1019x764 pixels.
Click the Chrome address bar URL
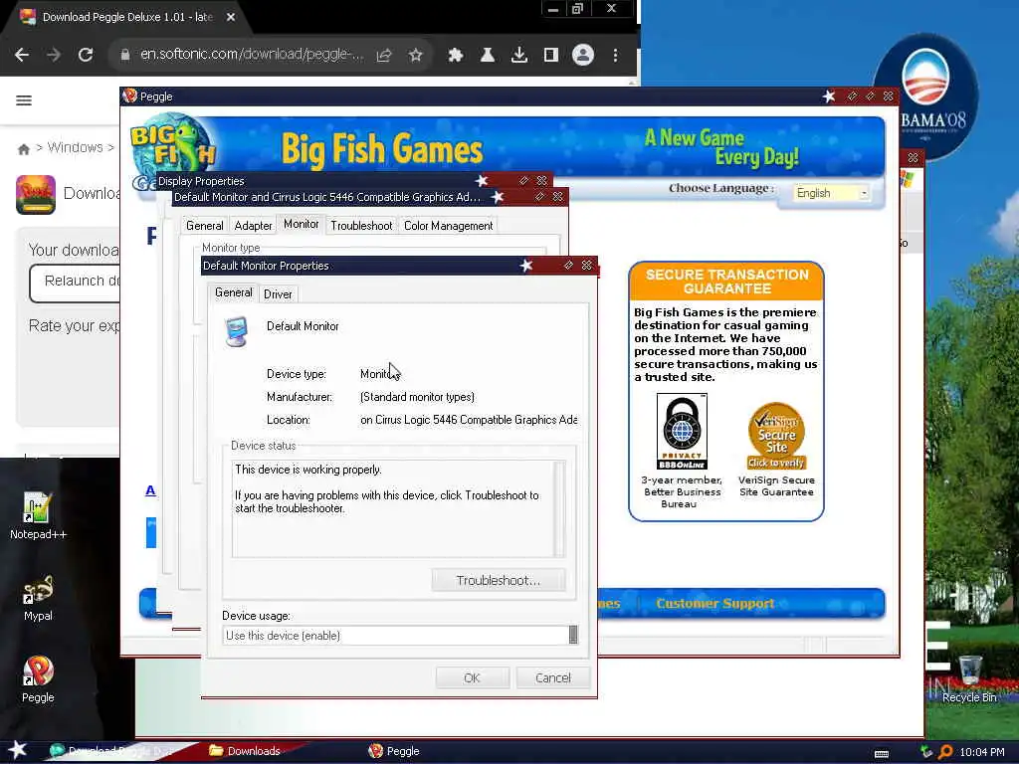[252, 54]
